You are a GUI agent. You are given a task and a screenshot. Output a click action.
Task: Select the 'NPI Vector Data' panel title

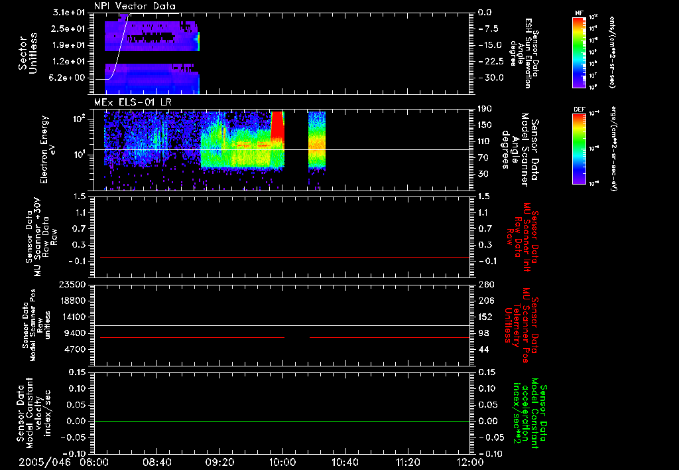tap(135, 6)
